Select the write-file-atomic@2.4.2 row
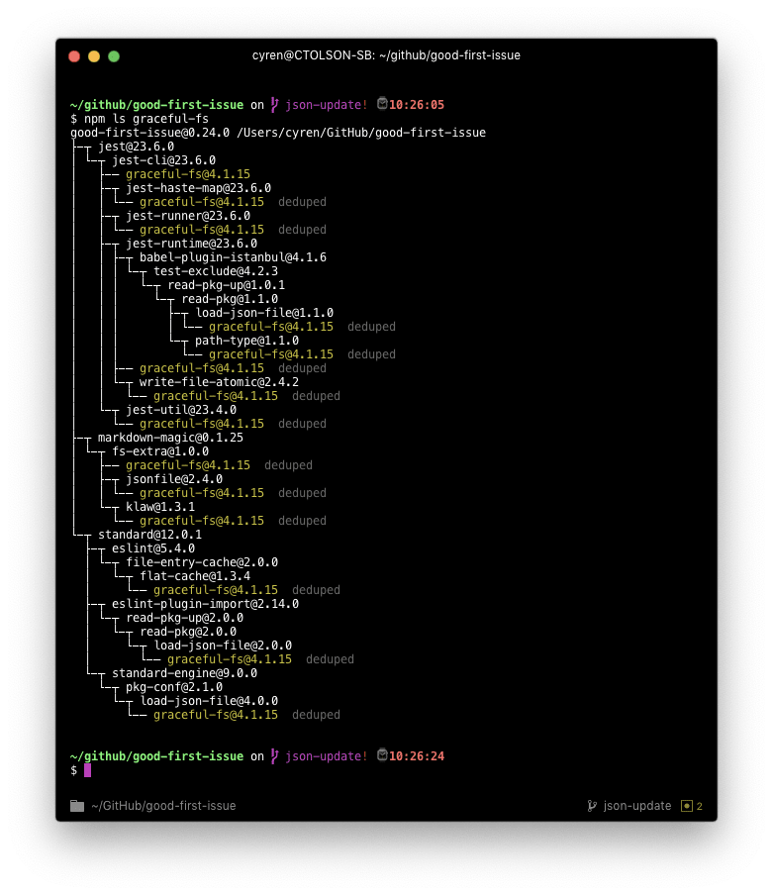Viewport: 773px width, 895px height. tap(219, 382)
